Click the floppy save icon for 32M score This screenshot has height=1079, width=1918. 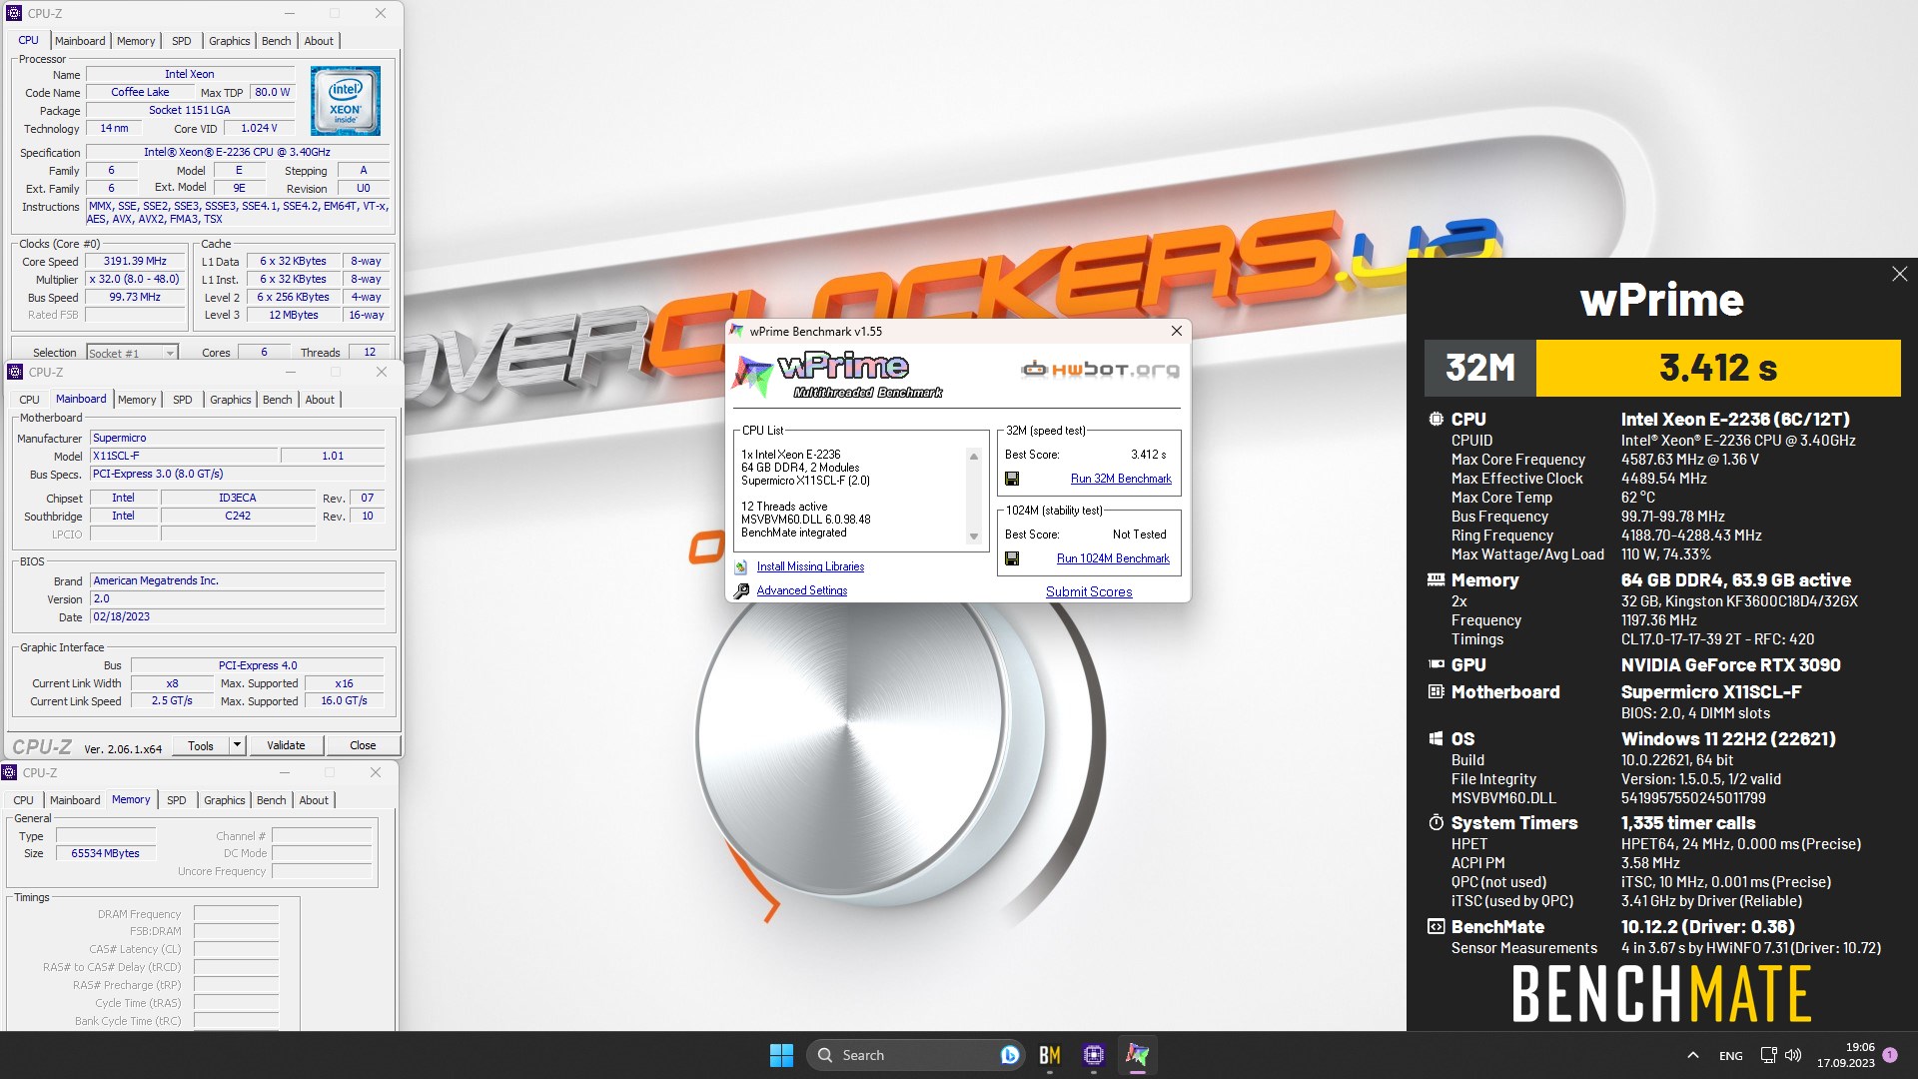(x=1012, y=479)
